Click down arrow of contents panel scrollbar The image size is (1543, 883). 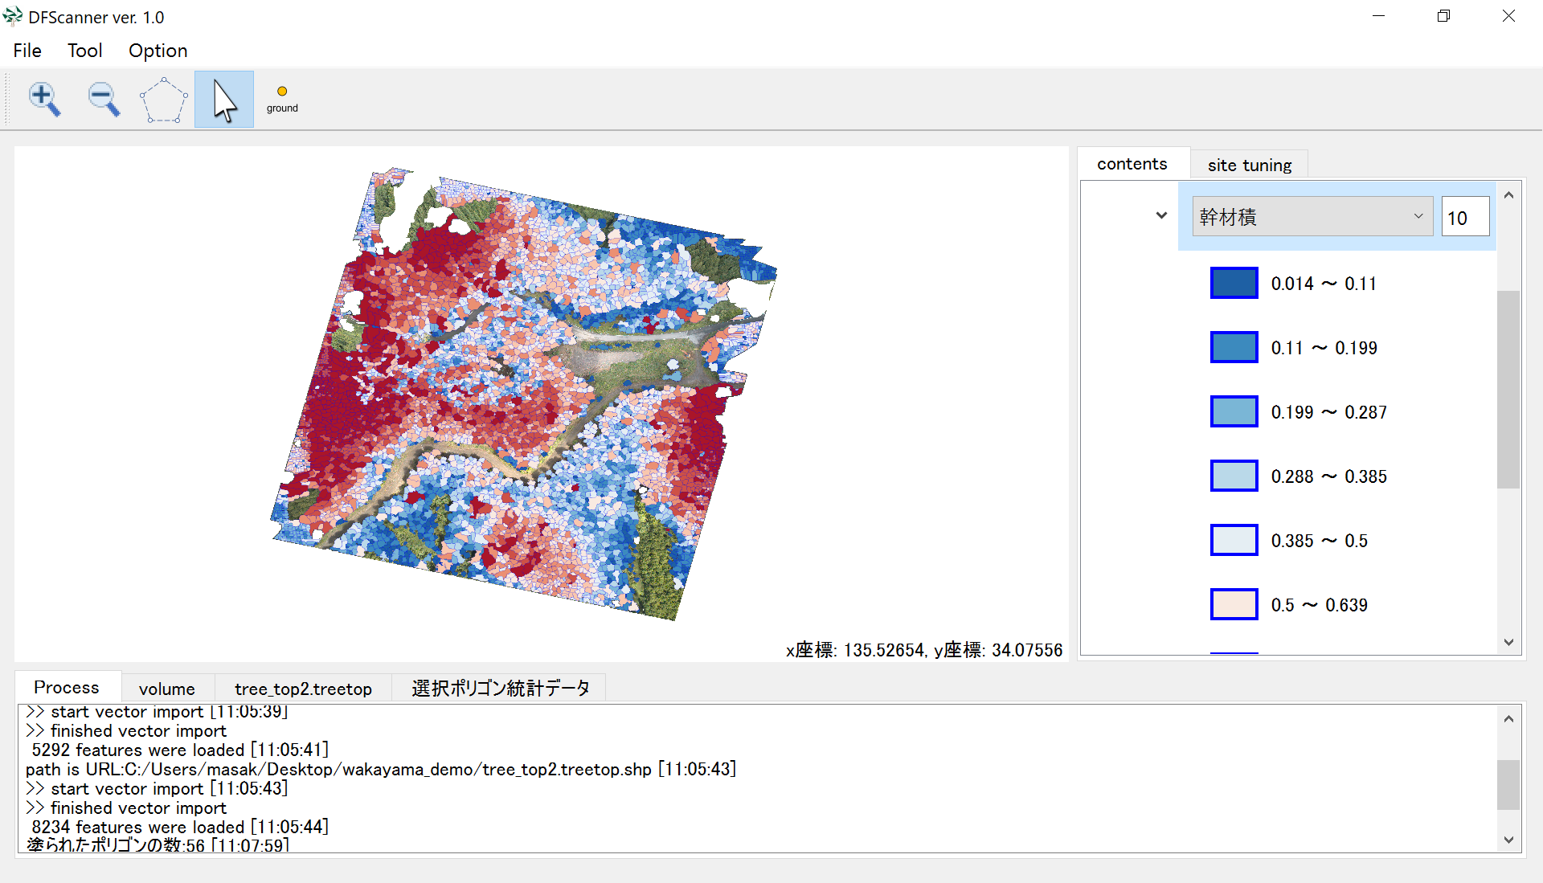(1508, 642)
